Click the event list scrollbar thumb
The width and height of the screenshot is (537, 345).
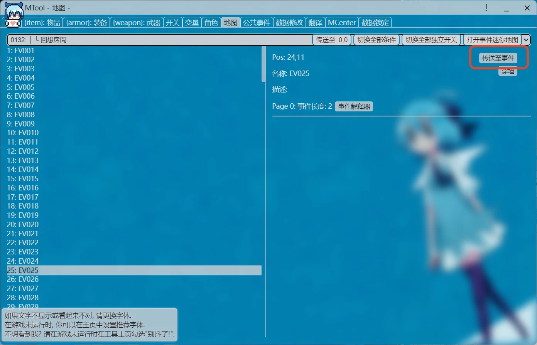pos(263,64)
